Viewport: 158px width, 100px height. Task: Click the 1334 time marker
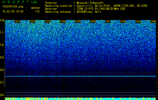[63, 21]
